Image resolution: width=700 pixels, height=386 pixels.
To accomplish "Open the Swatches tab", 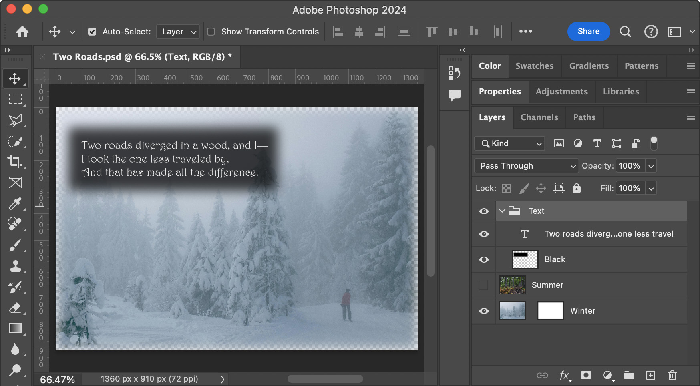I will [x=534, y=66].
